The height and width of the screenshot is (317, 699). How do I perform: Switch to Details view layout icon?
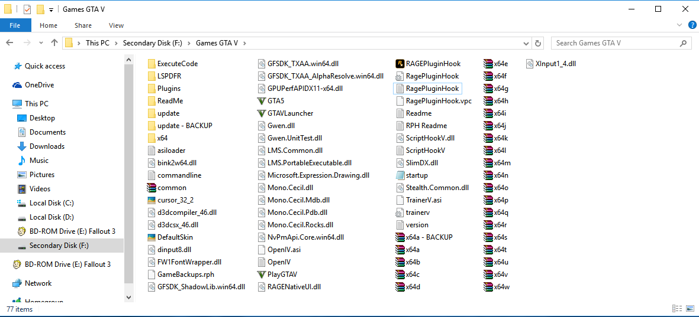(x=677, y=309)
